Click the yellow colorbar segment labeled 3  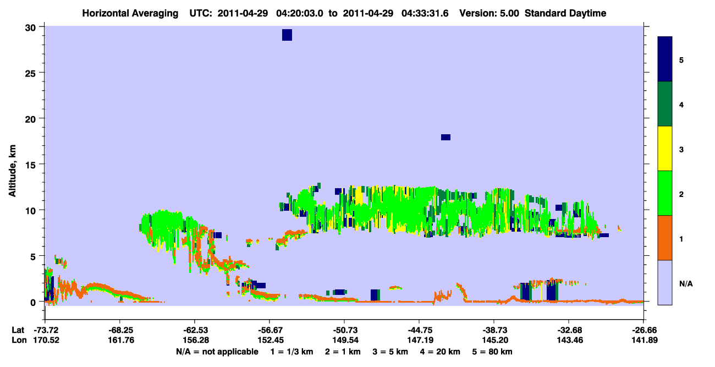pos(665,149)
